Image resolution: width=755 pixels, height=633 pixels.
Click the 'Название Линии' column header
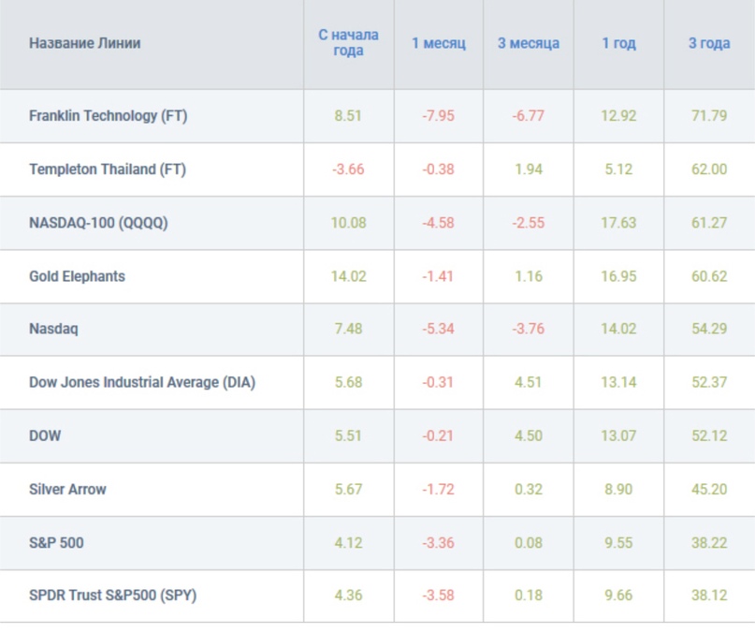[85, 43]
